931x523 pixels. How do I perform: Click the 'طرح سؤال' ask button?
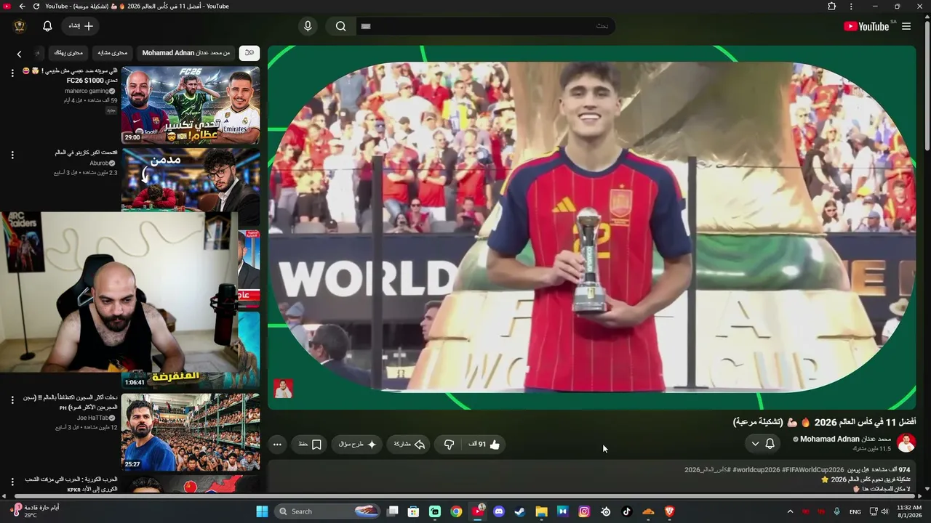tap(357, 445)
